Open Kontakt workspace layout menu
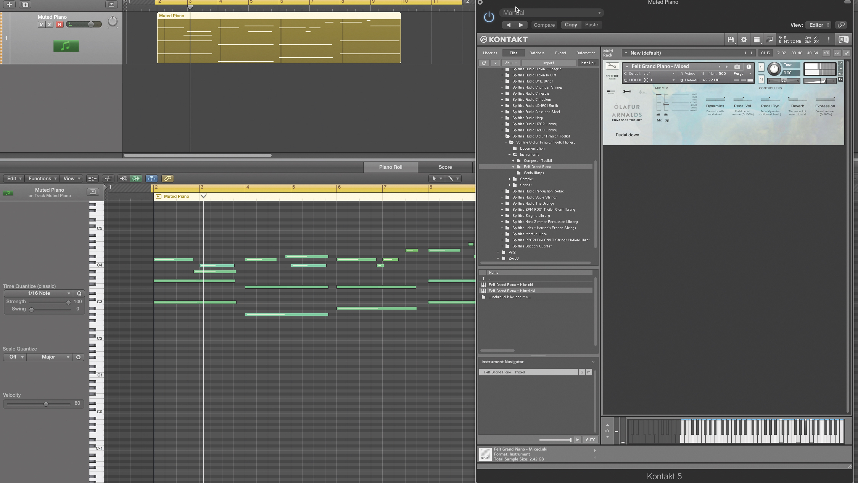Viewport: 858px width, 483px height. point(757,39)
